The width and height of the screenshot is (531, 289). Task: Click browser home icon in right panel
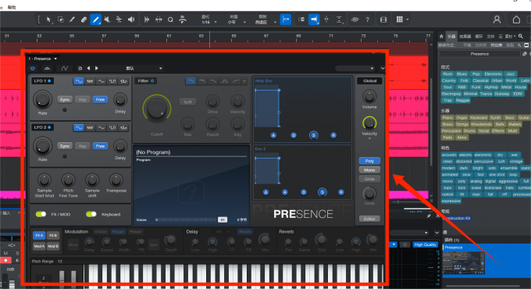(x=441, y=36)
